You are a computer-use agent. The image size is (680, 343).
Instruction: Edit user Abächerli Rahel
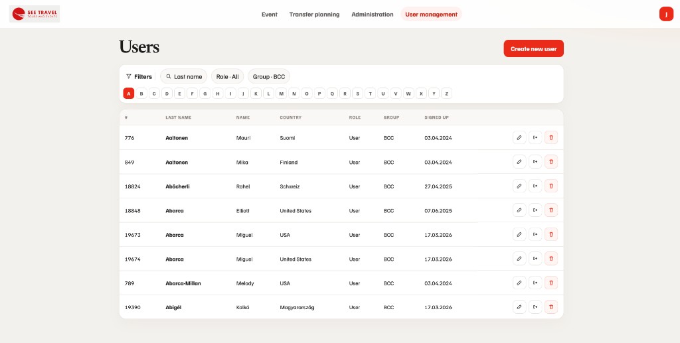(519, 186)
